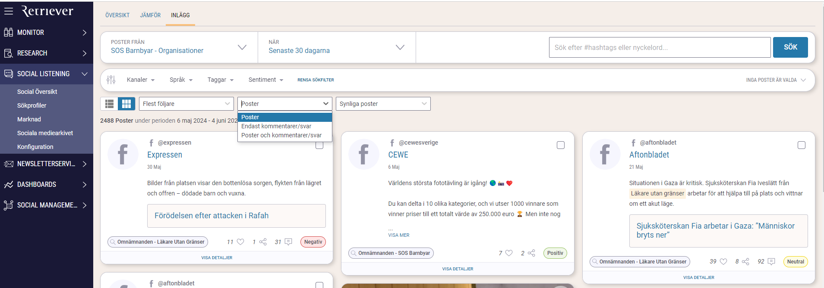
Task: Select the CEWE post checkbox
Action: (x=561, y=145)
